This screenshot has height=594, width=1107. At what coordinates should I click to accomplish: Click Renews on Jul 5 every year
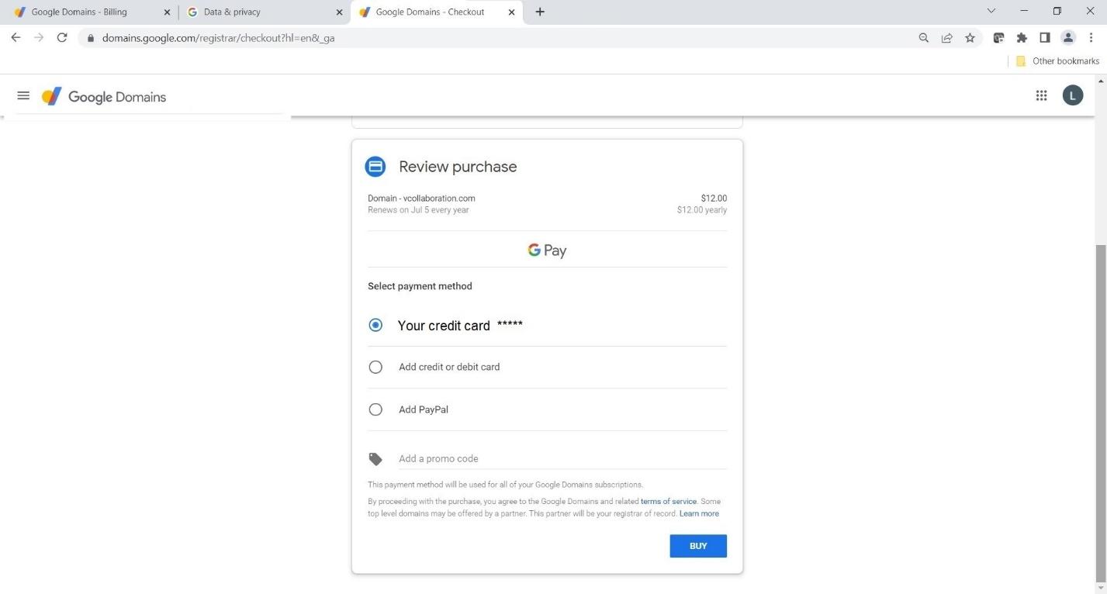click(418, 210)
